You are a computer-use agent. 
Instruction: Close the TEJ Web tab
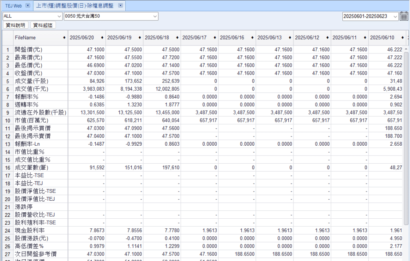coord(28,6)
